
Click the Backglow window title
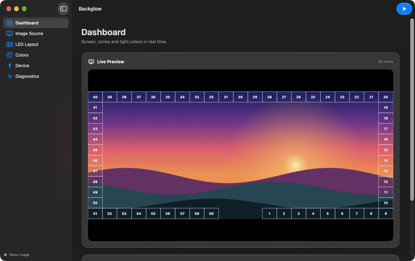pyautogui.click(x=90, y=9)
